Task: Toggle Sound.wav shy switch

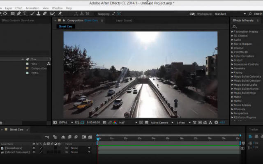Action: (x=34, y=148)
